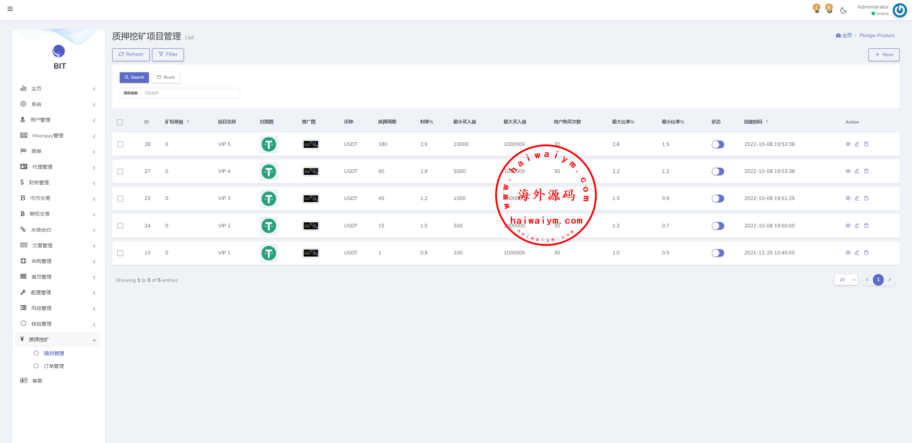The height and width of the screenshot is (443, 912).
Task: Click the hamburger menu icon
Action: [x=10, y=9]
